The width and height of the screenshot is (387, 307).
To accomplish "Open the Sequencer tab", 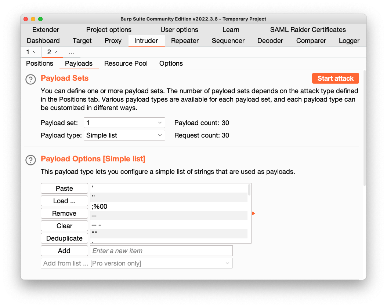I will click(228, 41).
